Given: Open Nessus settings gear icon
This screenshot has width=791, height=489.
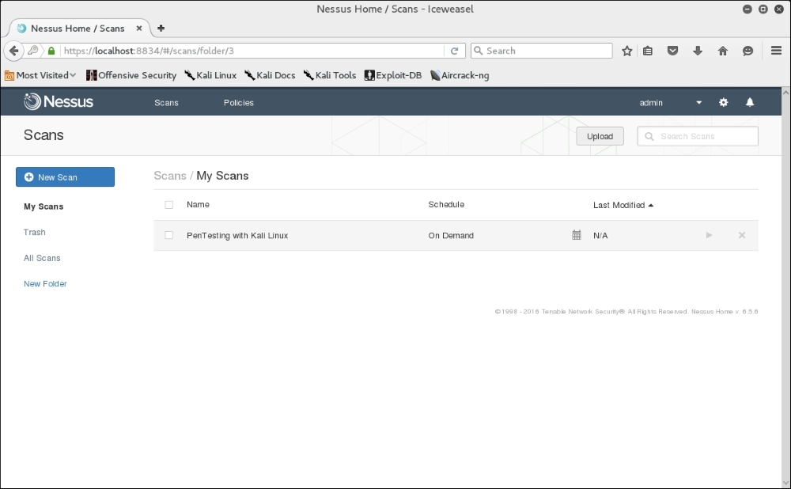Looking at the screenshot, I should 724,102.
